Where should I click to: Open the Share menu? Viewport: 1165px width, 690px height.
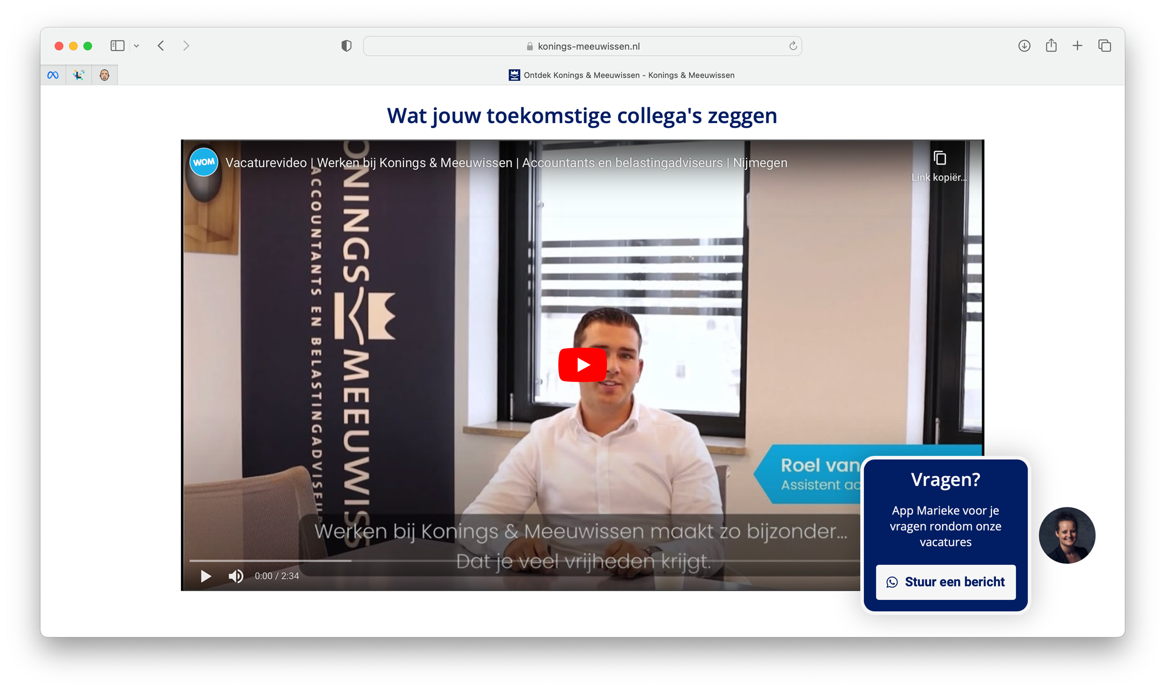1051,45
